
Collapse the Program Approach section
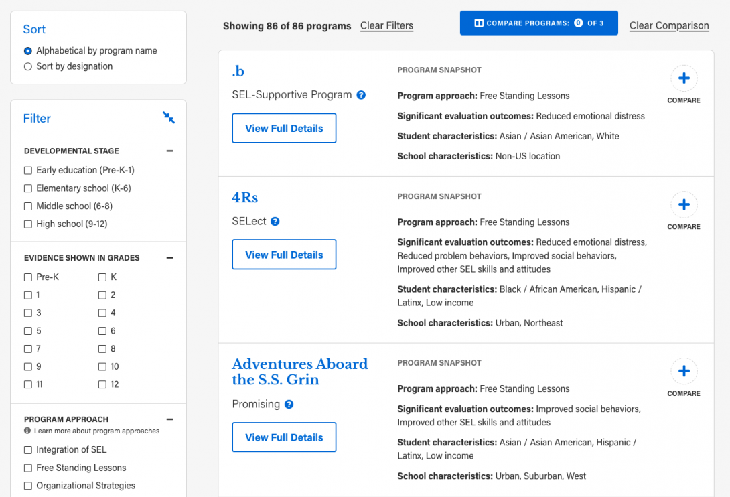tap(169, 419)
